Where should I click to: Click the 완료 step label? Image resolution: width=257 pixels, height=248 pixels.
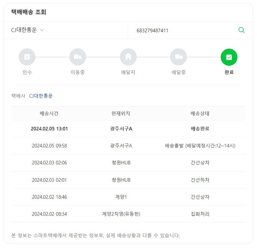pyautogui.click(x=229, y=73)
